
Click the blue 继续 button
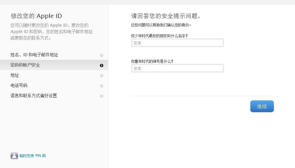tap(262, 106)
